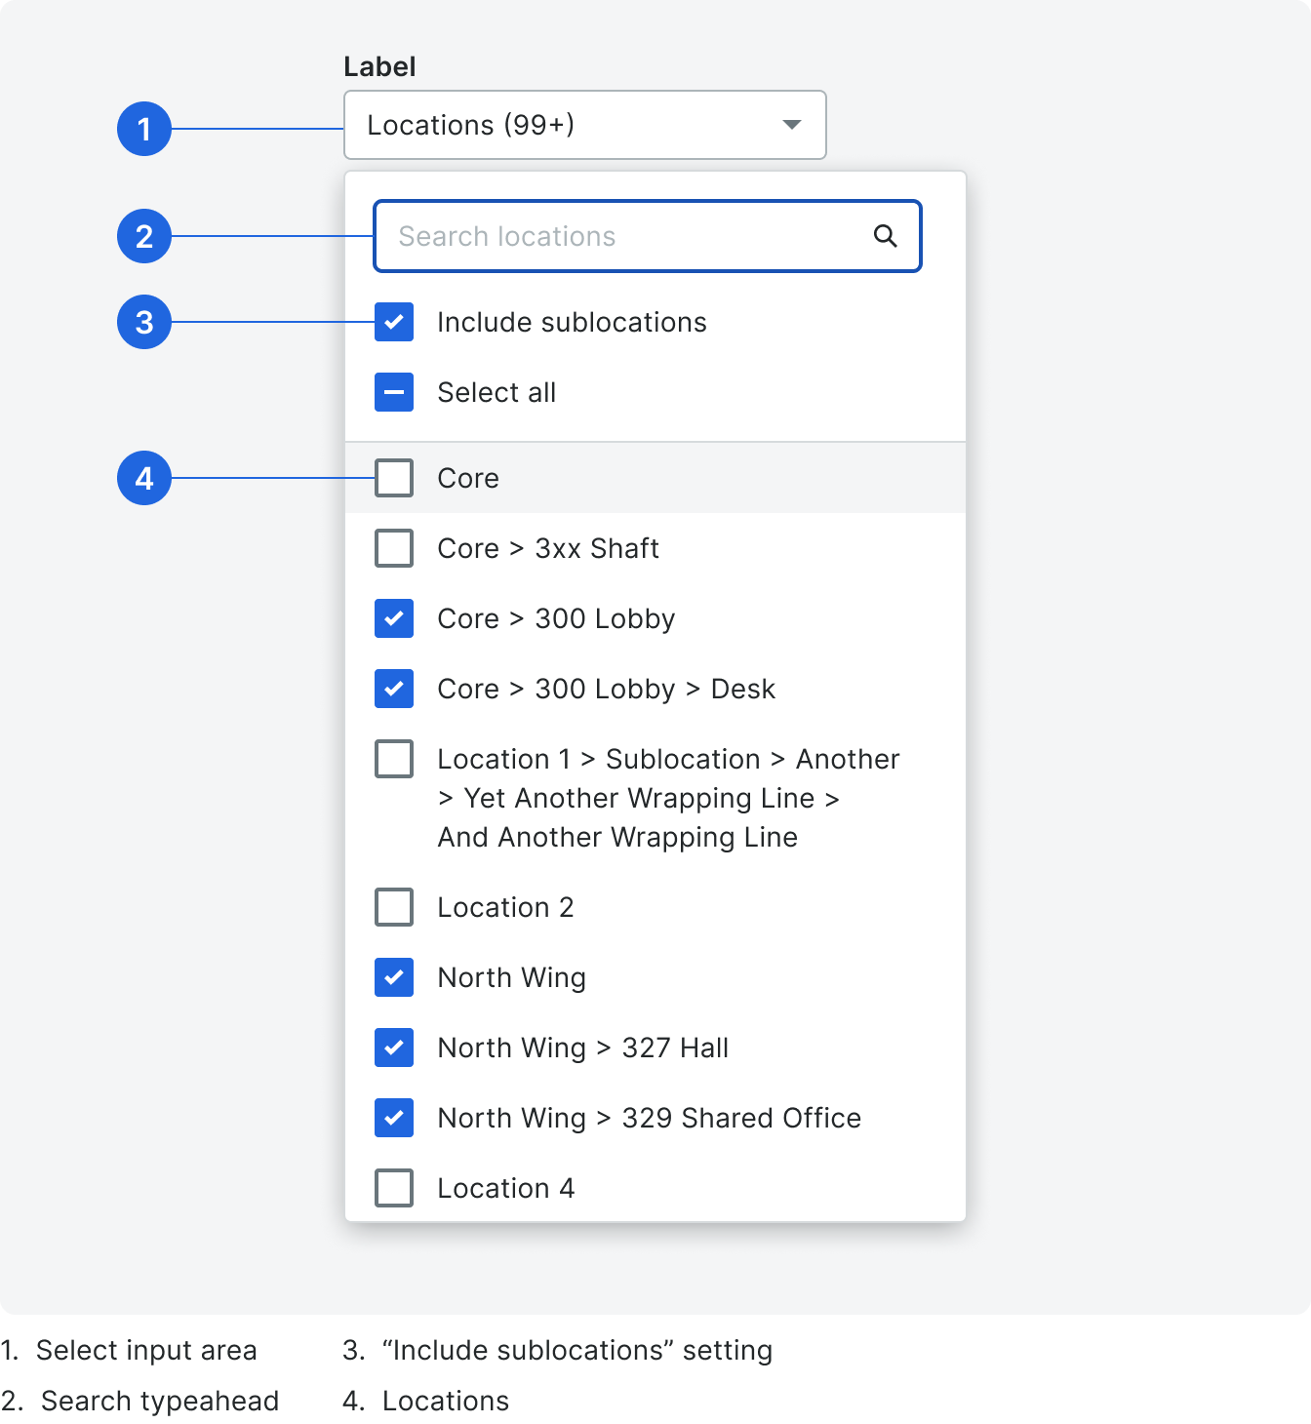Check the wrapping Location 1 Sublocation item
Viewport: 1311px width, 1424px height.
pyautogui.click(x=394, y=759)
